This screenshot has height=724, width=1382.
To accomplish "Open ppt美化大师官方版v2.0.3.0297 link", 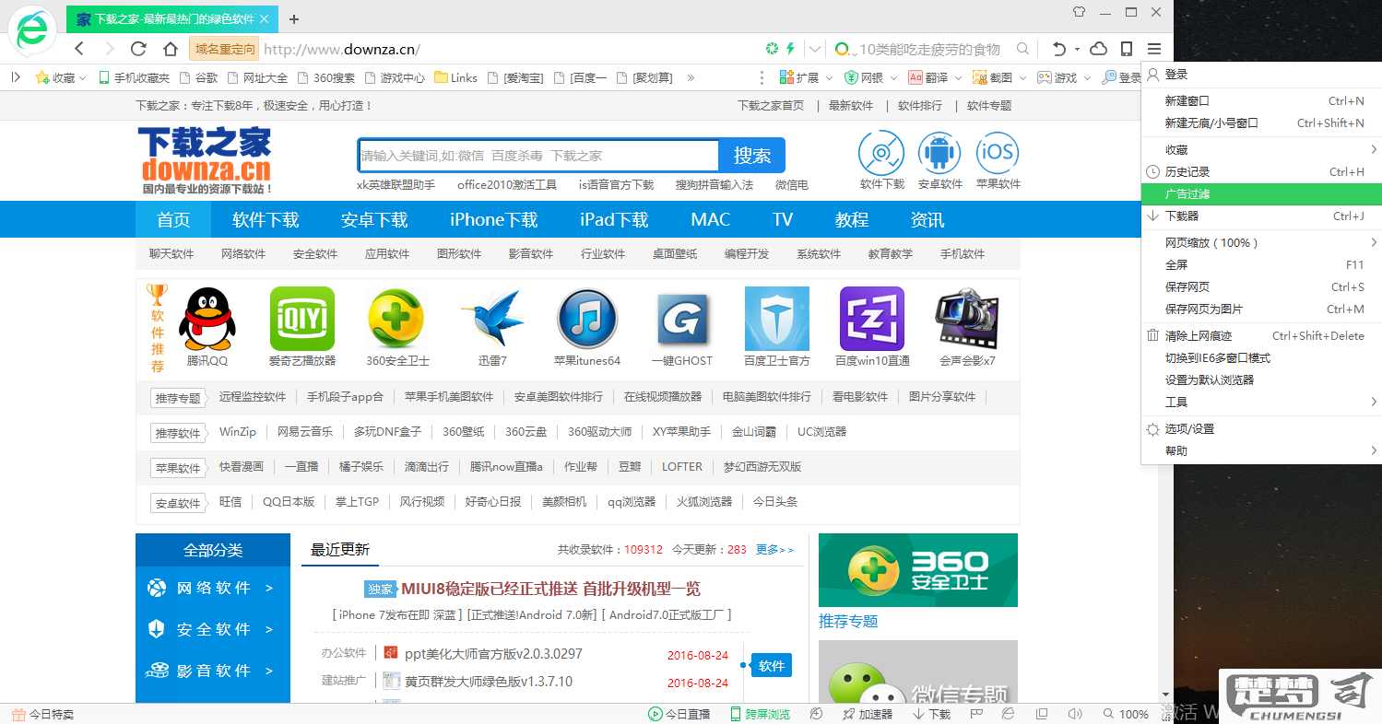I will point(493,654).
